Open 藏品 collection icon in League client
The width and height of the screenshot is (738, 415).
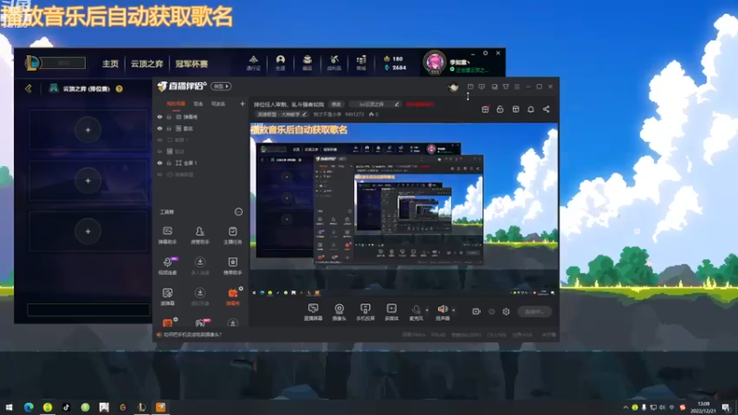[x=307, y=63]
